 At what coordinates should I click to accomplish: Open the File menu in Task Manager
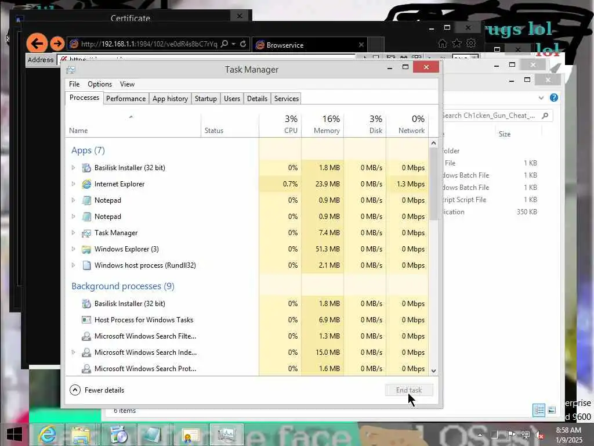click(x=74, y=84)
